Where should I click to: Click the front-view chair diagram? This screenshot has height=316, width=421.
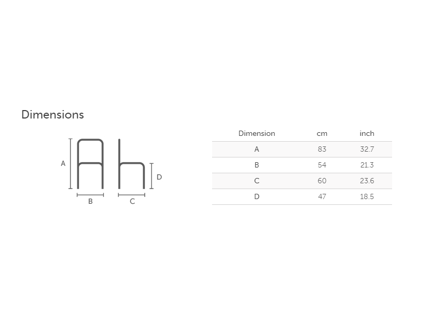coord(90,164)
